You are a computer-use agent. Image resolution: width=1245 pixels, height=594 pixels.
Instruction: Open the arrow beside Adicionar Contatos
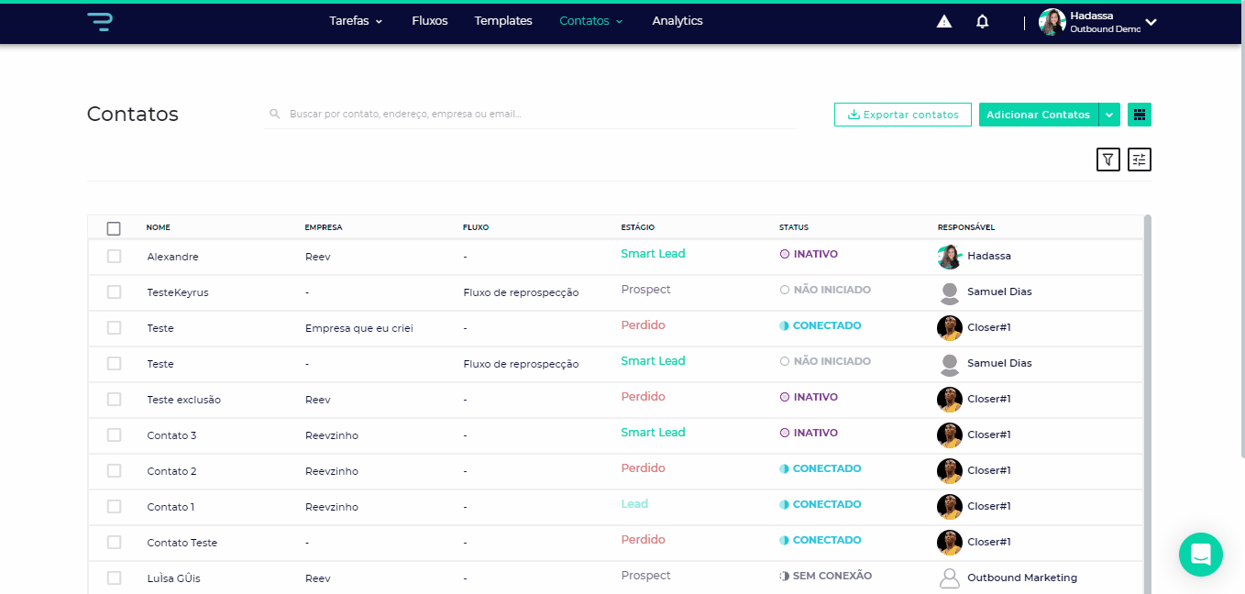tap(1109, 115)
